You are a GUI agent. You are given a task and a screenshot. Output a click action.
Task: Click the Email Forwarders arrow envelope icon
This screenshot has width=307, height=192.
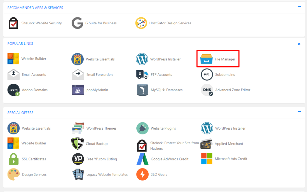pyautogui.click(x=78, y=74)
